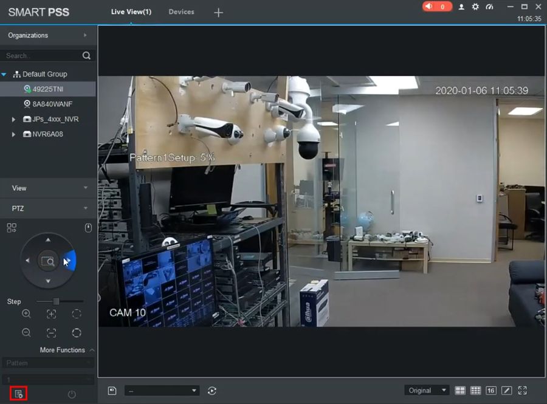This screenshot has height=404, width=547.
Task: Add a new tab with plus
Action: [219, 12]
